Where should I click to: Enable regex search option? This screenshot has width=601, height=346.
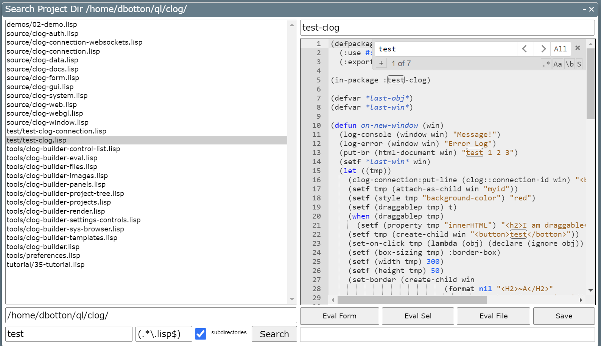pyautogui.click(x=546, y=64)
